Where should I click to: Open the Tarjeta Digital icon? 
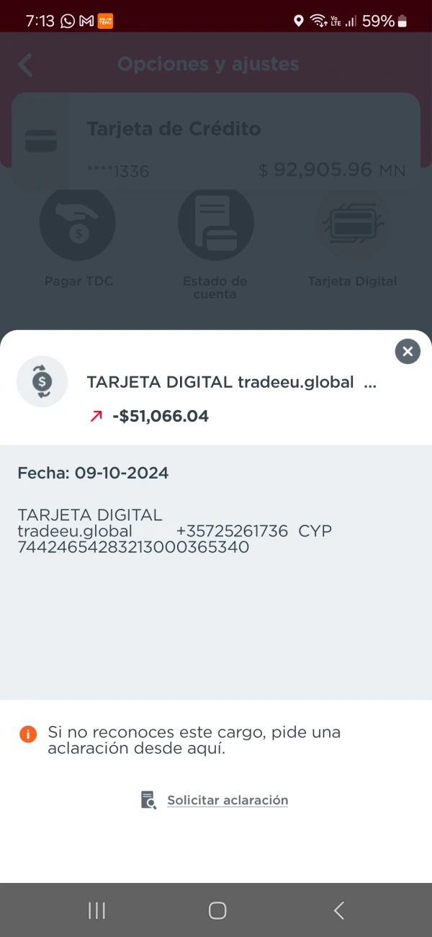352,223
